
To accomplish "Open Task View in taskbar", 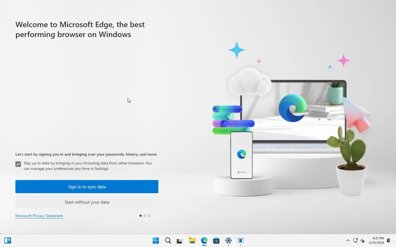I will point(180,241).
